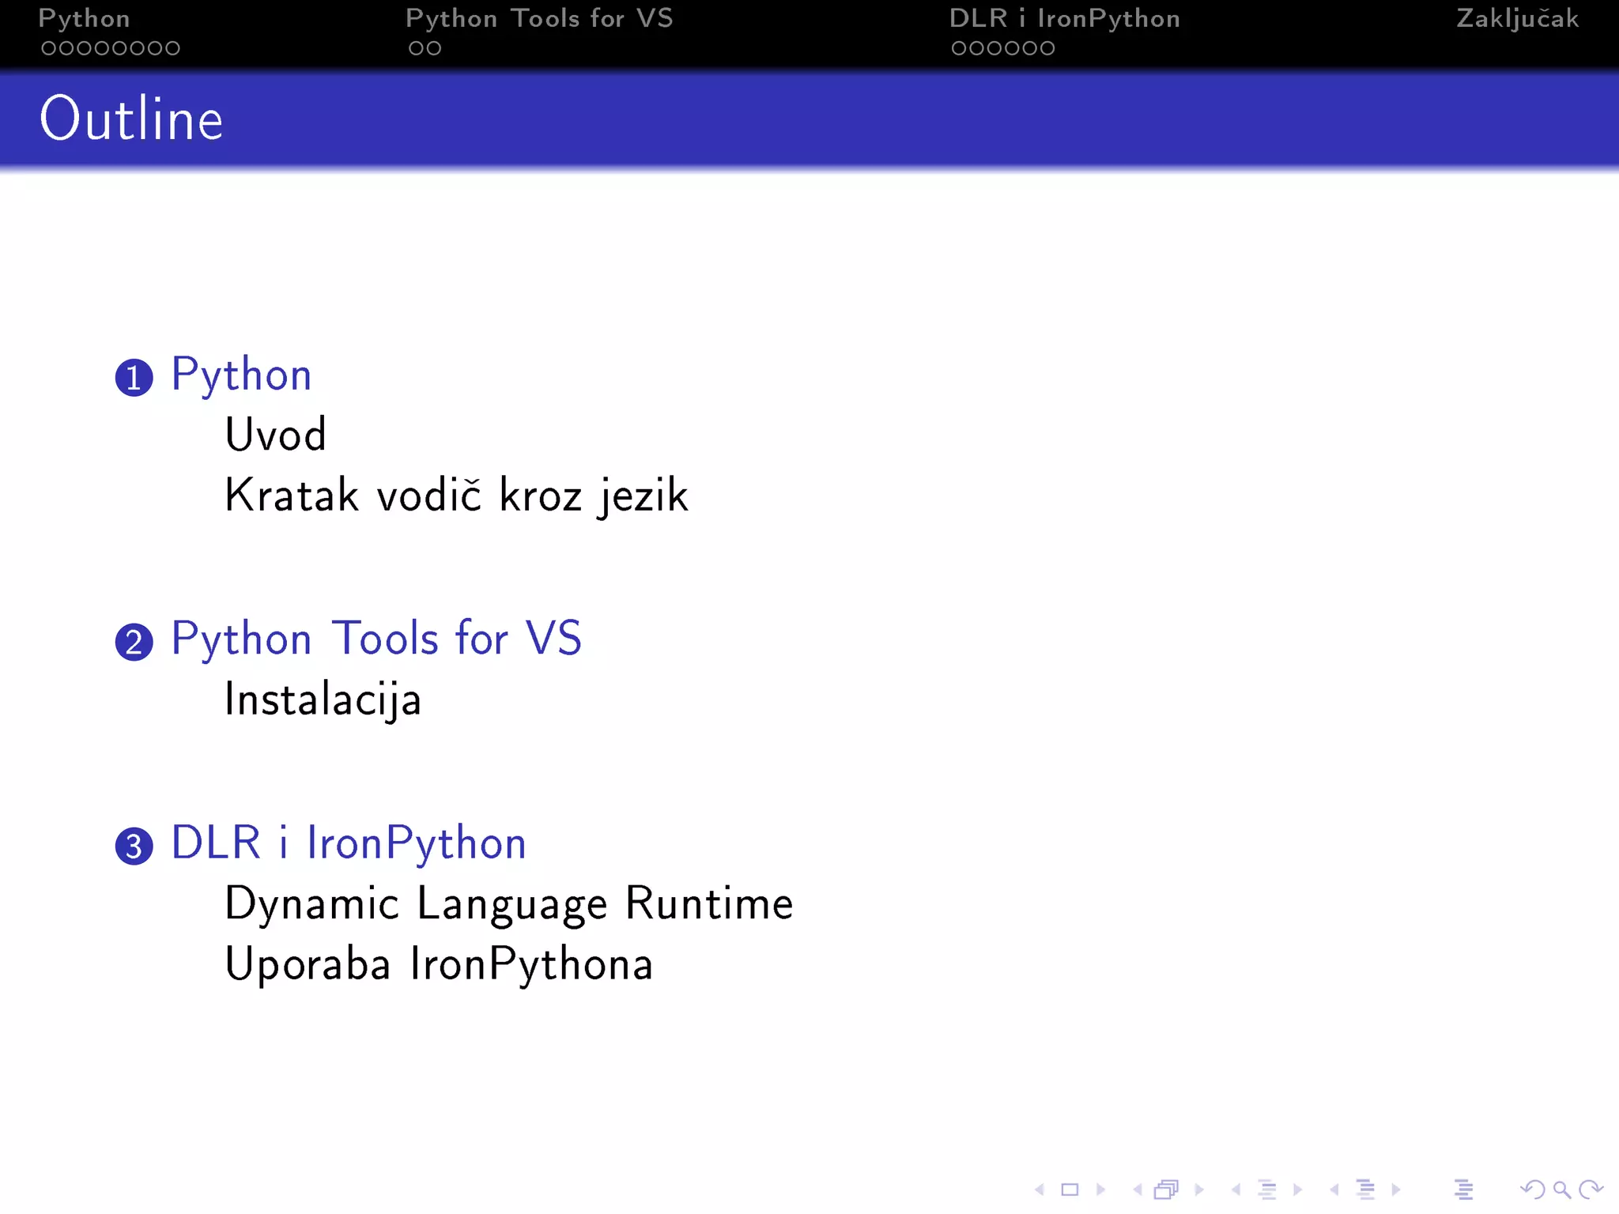Follow outline link 'Python Tools for VS'
Image resolution: width=1619 pixels, height=1214 pixels.
(x=376, y=639)
